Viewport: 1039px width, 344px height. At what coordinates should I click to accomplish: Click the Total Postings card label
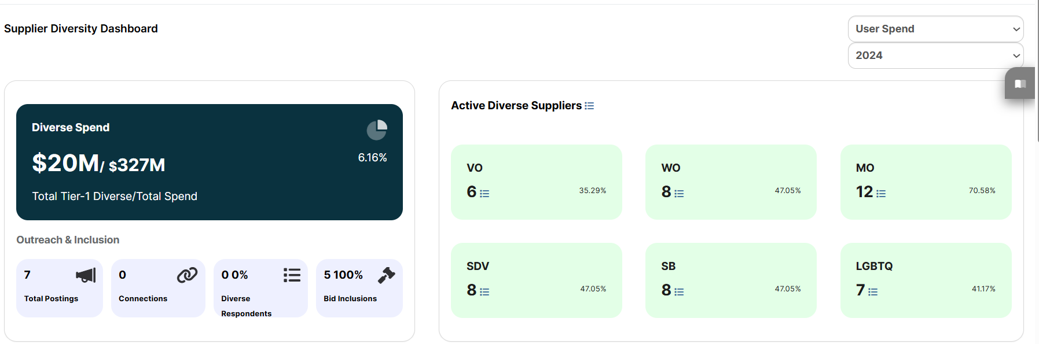[51, 298]
